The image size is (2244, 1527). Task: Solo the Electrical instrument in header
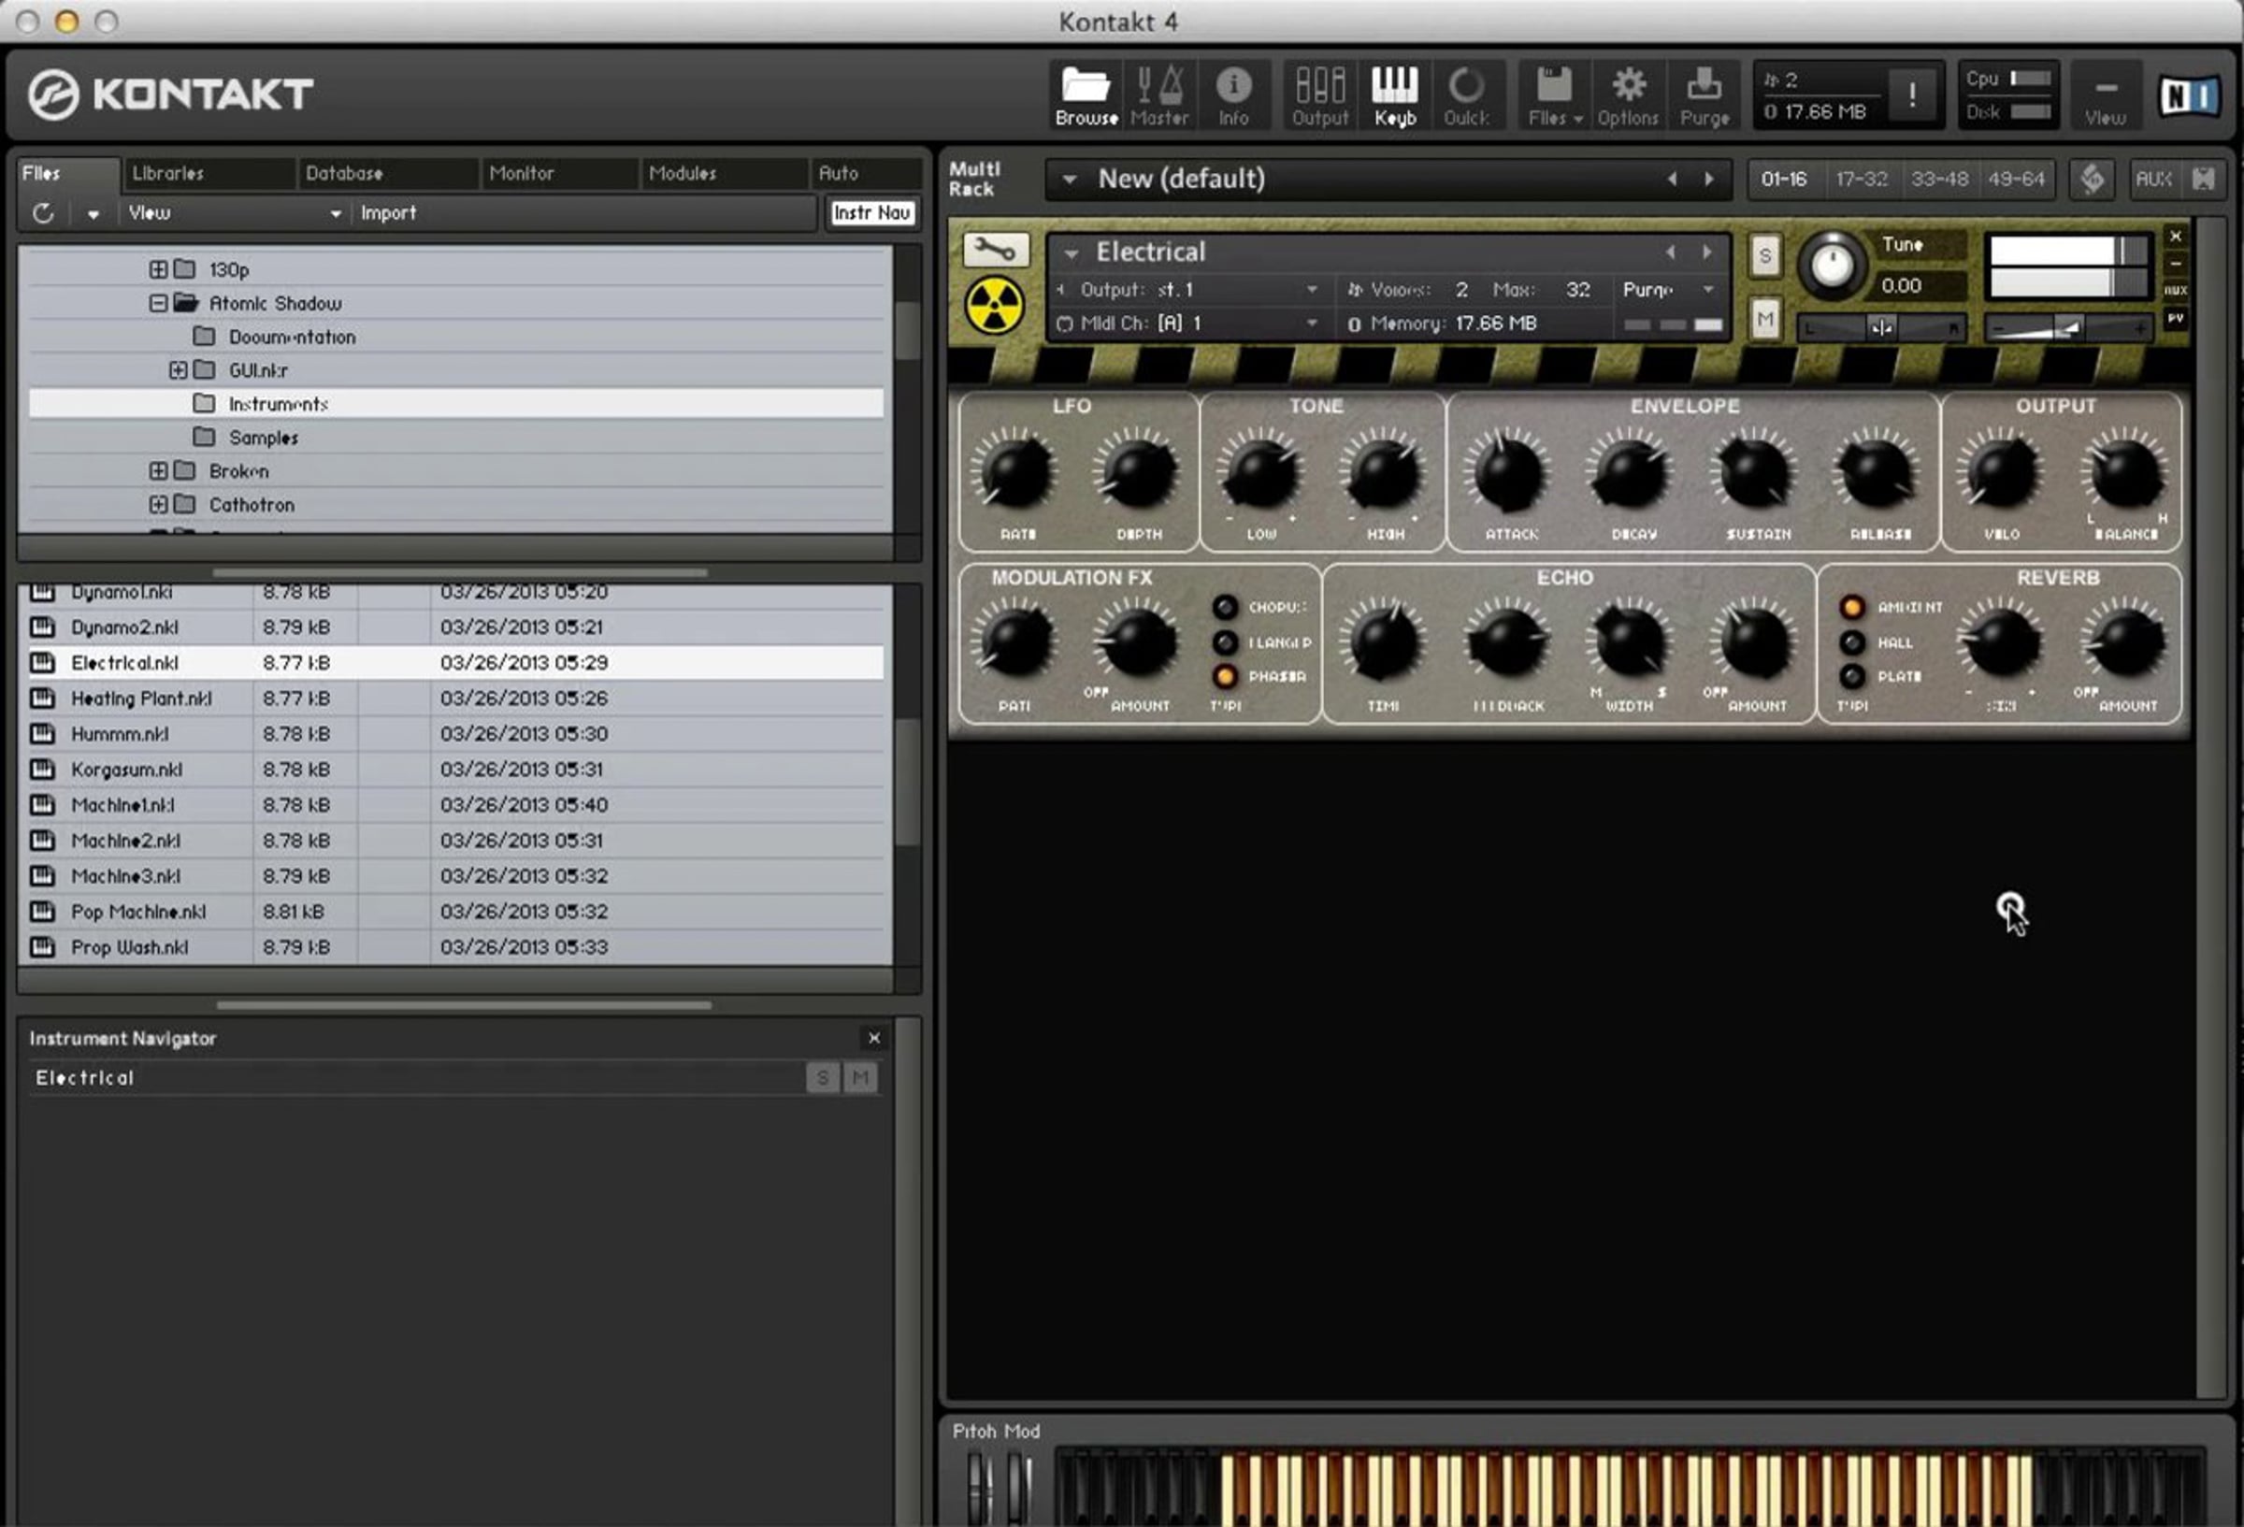[x=1765, y=256]
